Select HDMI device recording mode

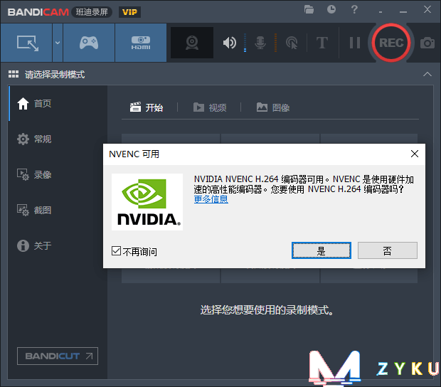coord(141,43)
